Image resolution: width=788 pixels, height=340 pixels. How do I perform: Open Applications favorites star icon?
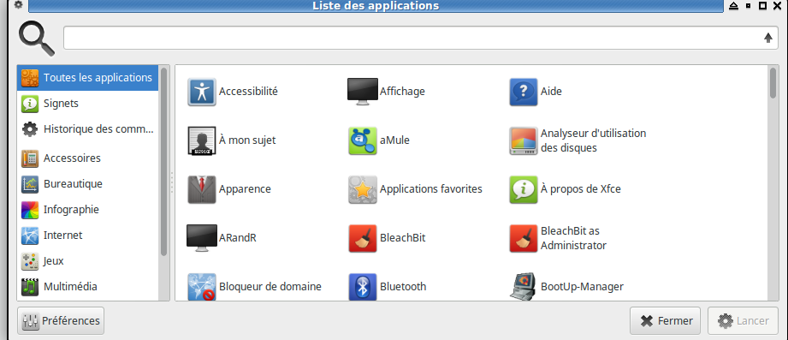[362, 189]
